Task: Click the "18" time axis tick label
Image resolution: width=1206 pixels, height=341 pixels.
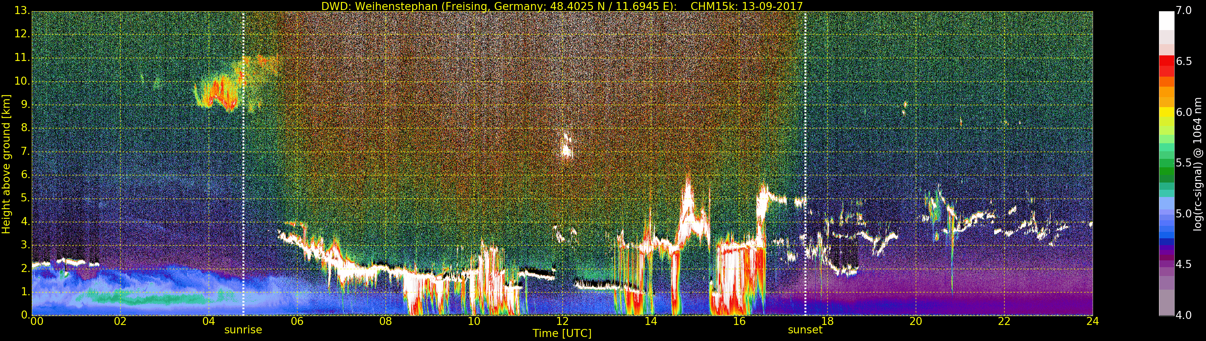Action: click(828, 321)
